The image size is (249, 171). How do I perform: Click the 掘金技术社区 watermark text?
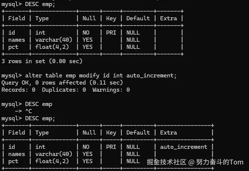tap(166, 162)
